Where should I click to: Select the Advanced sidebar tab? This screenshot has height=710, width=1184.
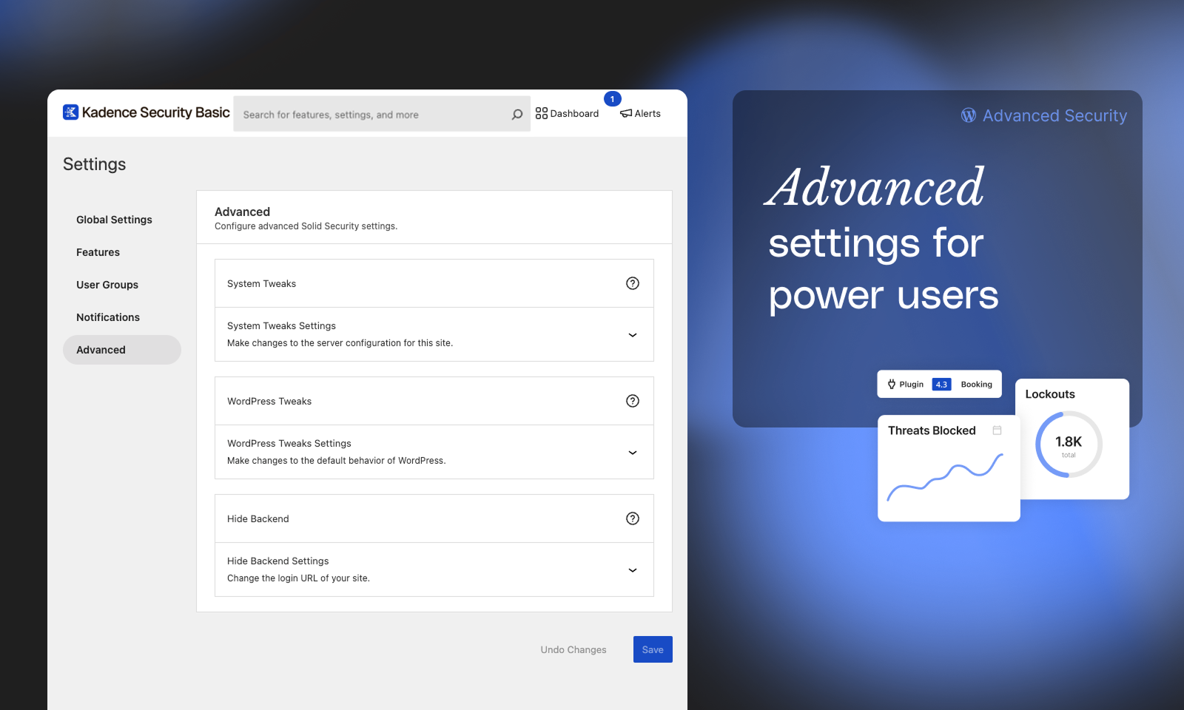[122, 350]
